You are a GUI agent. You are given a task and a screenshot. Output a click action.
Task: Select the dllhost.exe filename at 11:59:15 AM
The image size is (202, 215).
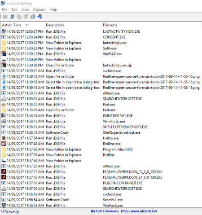click(x=111, y=93)
